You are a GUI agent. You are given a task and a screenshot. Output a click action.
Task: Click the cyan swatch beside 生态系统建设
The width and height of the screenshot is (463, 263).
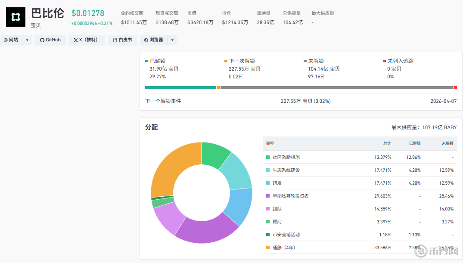tap(268, 170)
